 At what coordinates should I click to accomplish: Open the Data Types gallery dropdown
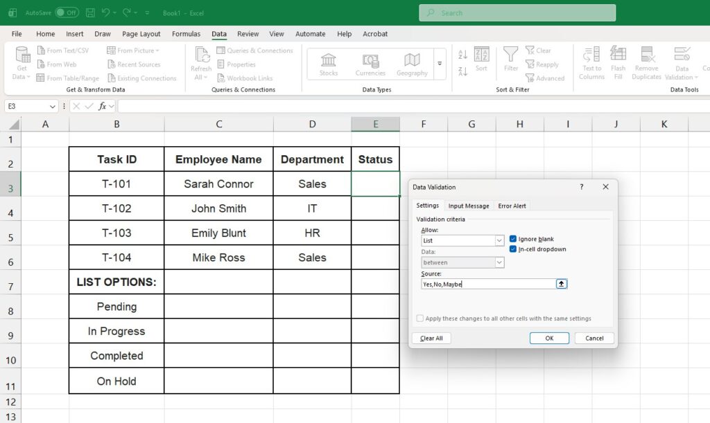pos(440,64)
